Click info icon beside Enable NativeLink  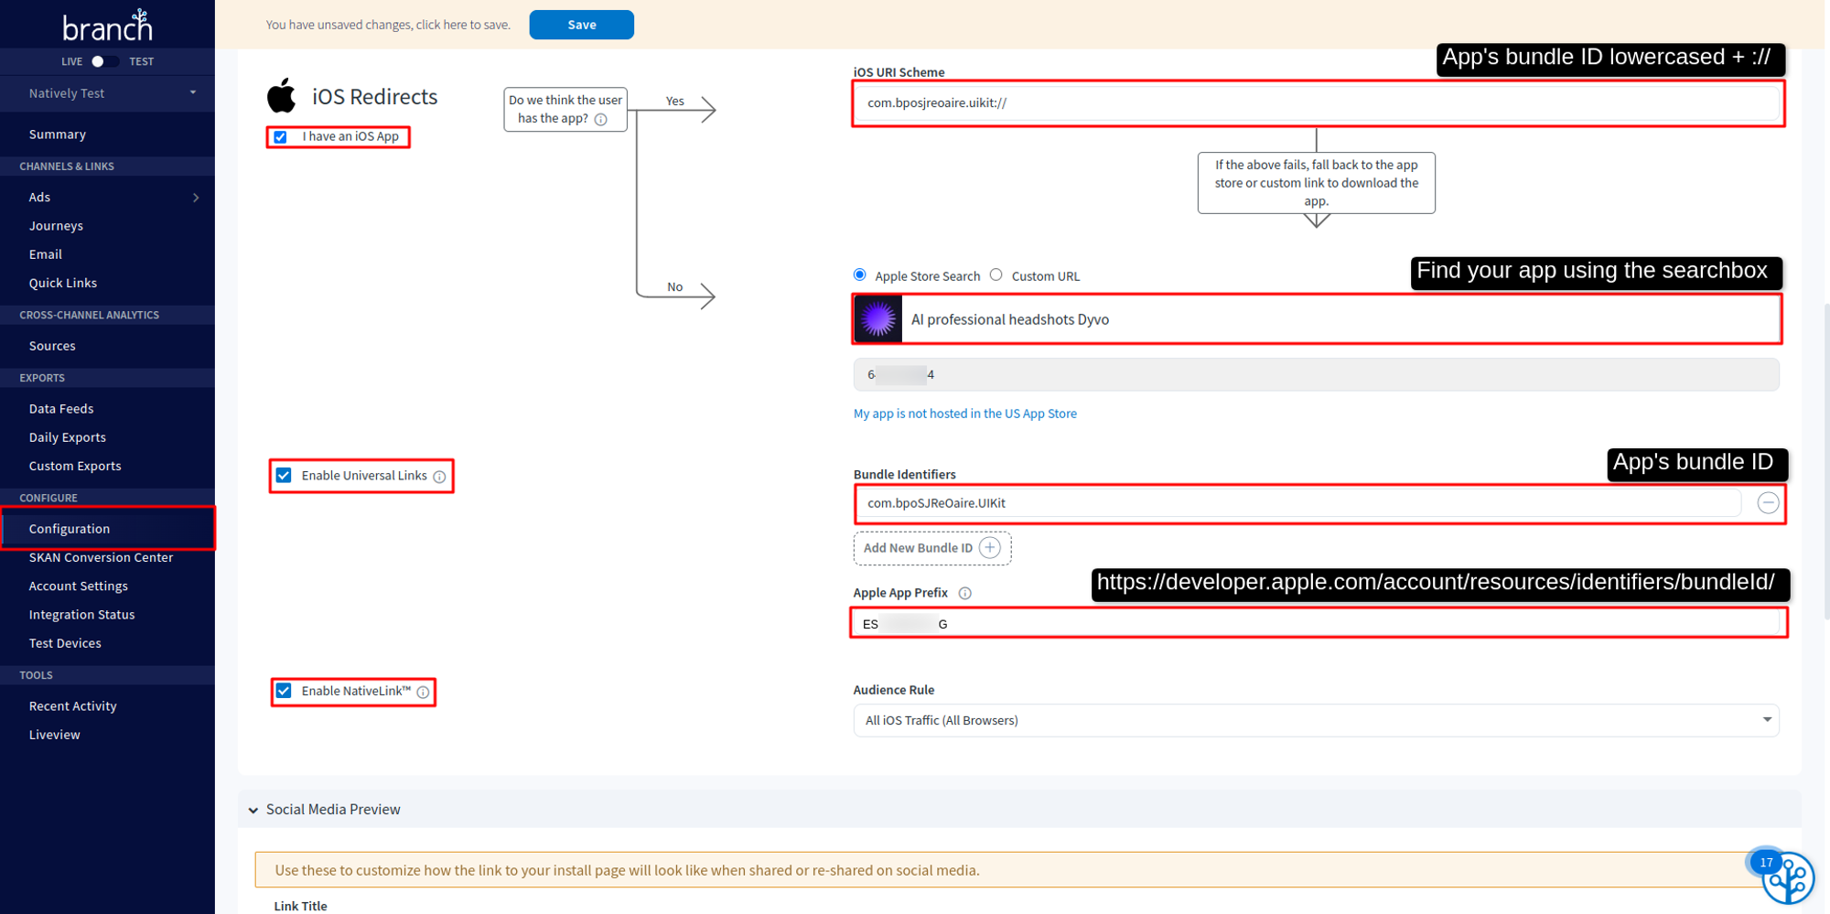[423, 693]
